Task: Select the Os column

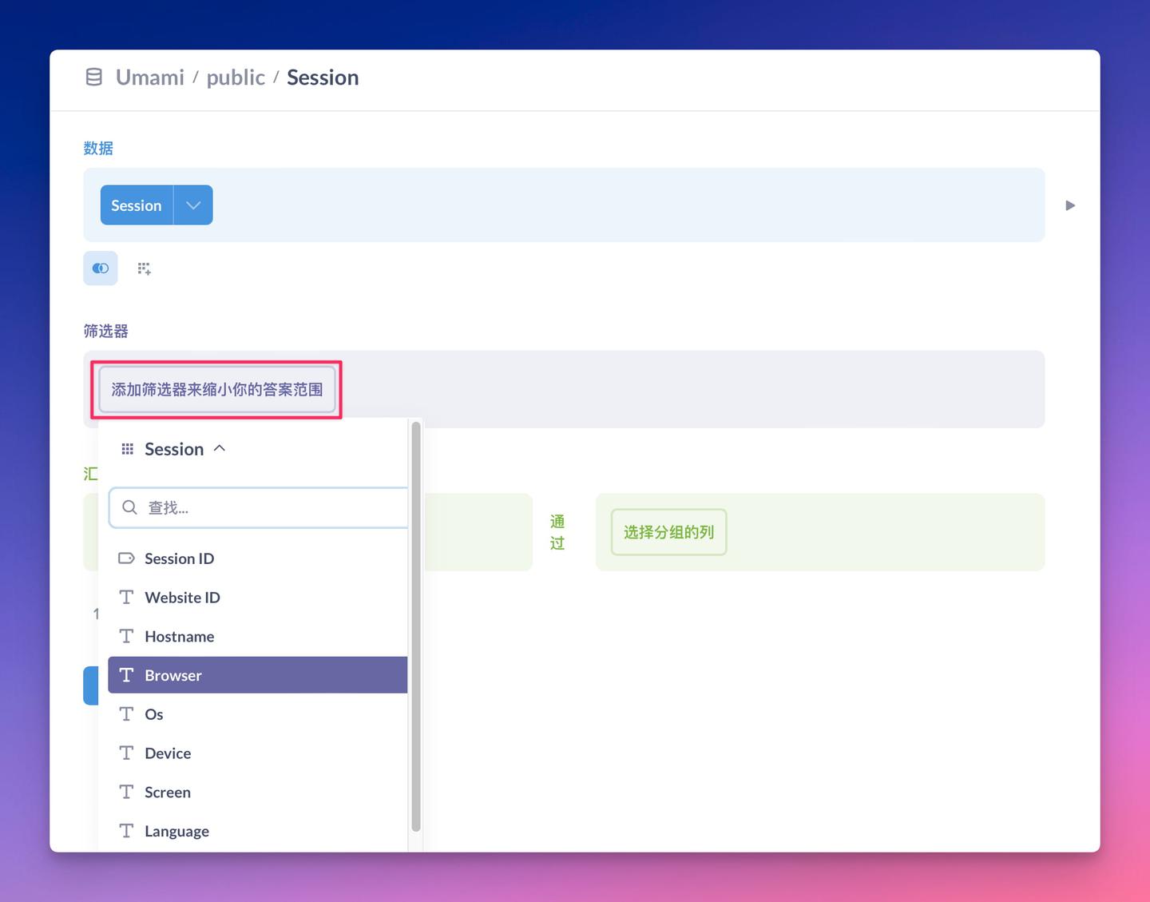Action: 258,714
